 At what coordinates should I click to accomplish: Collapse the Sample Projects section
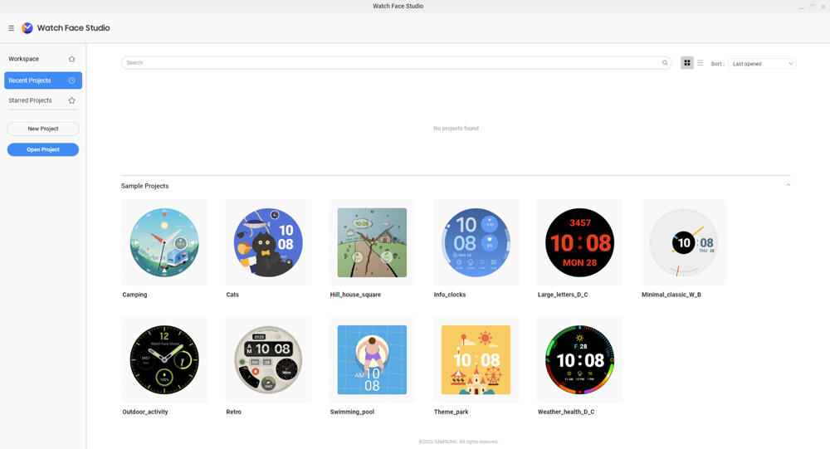[788, 185]
